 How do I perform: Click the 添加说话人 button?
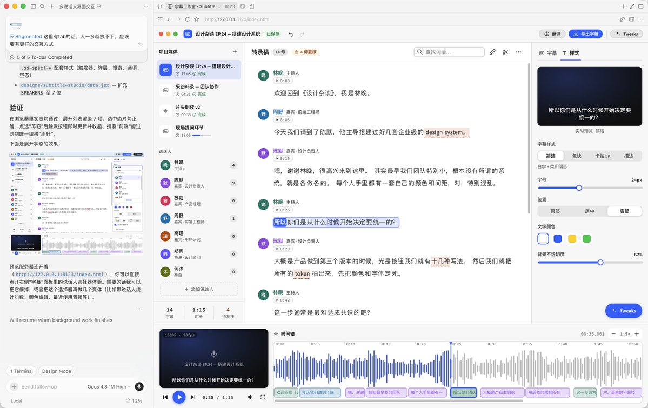pyautogui.click(x=199, y=289)
